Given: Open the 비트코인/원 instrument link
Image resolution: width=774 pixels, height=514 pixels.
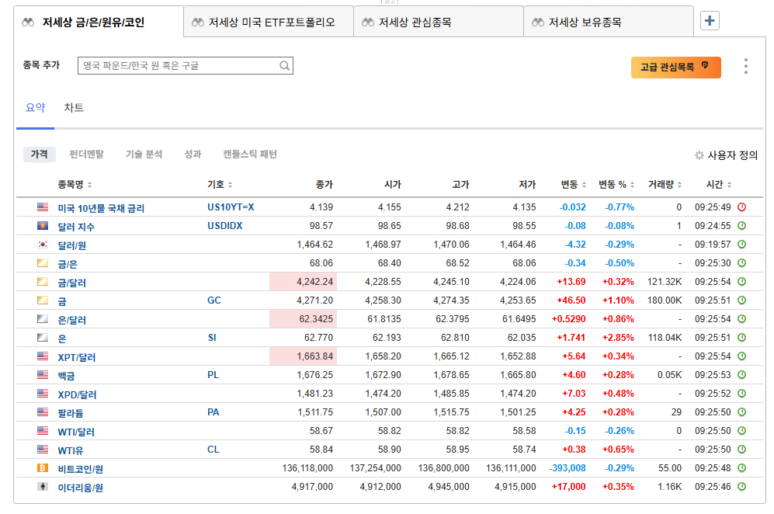Looking at the screenshot, I should pyautogui.click(x=81, y=469).
